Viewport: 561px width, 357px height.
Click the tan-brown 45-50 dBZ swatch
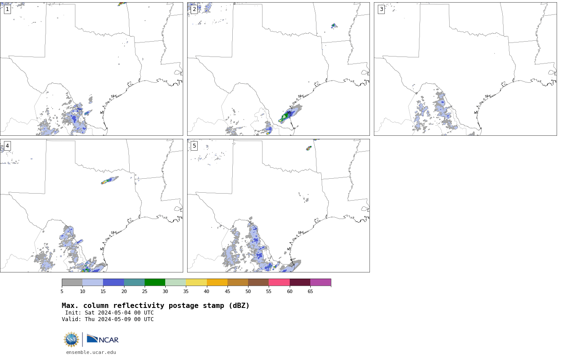click(x=238, y=282)
